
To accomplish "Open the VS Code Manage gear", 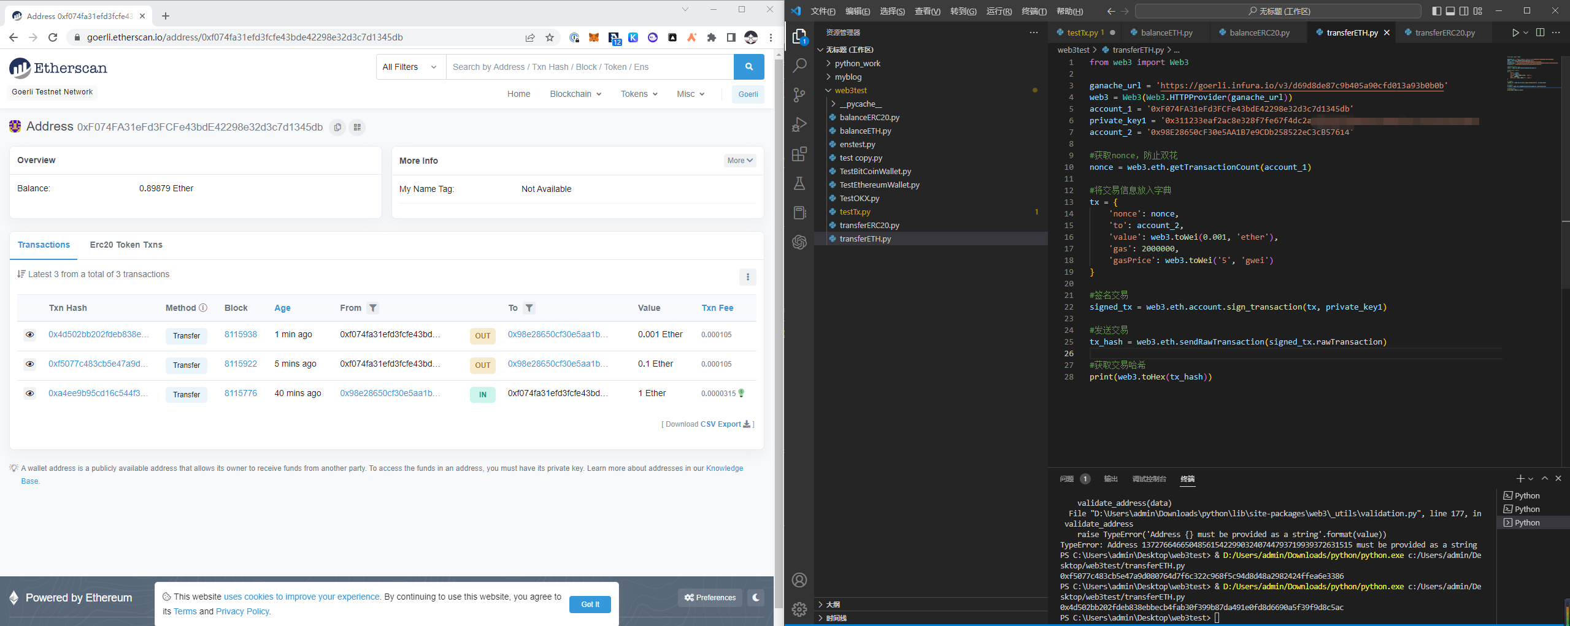I will pyautogui.click(x=799, y=609).
